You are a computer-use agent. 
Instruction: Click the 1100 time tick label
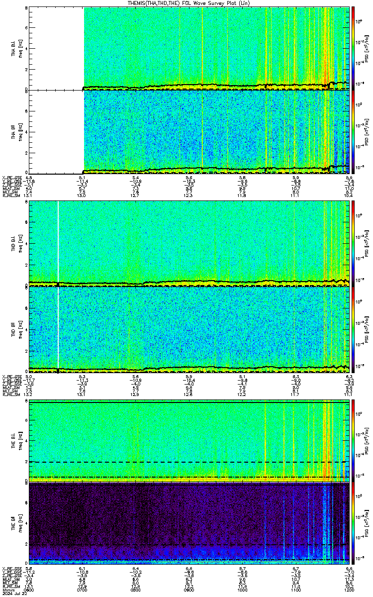[x=296, y=590]
